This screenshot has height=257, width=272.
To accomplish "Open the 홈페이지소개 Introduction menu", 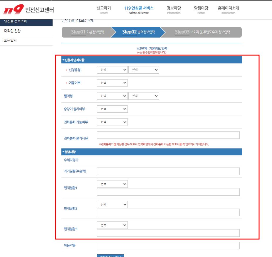I will click(228, 10).
